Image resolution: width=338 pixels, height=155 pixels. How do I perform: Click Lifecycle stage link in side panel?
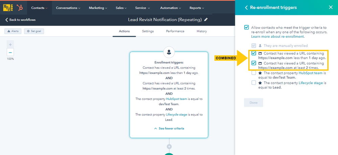tap(310, 83)
